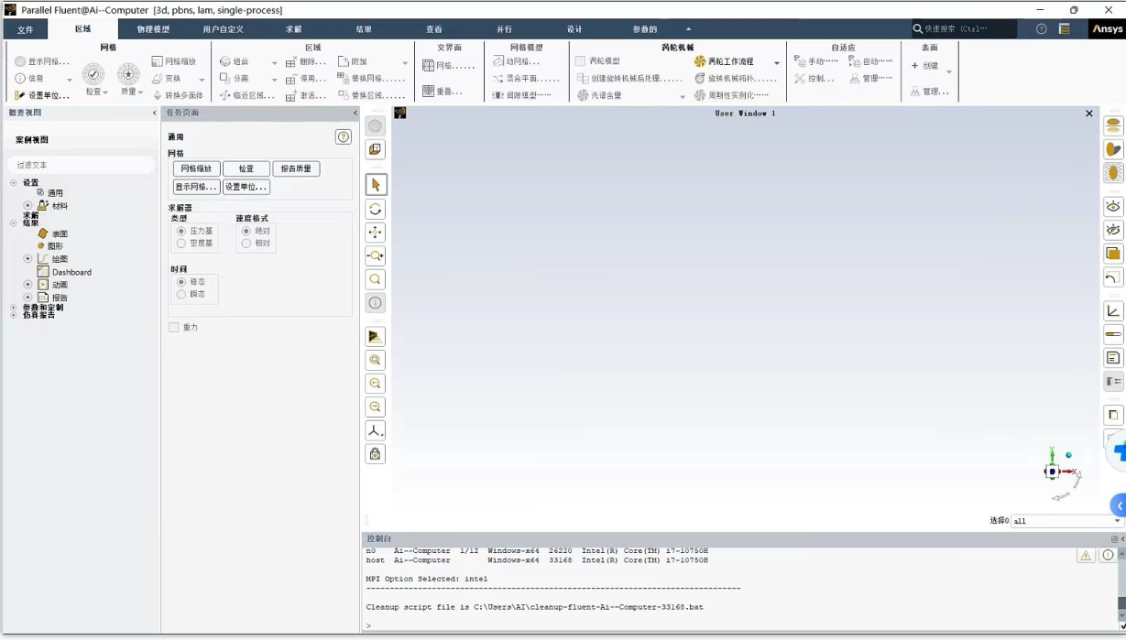Click the 涡轮工作流程 icon

click(x=700, y=61)
